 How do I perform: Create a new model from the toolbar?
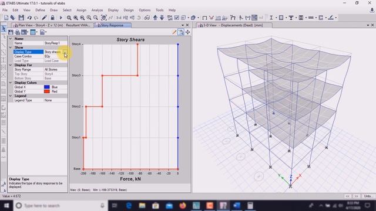(6, 18)
